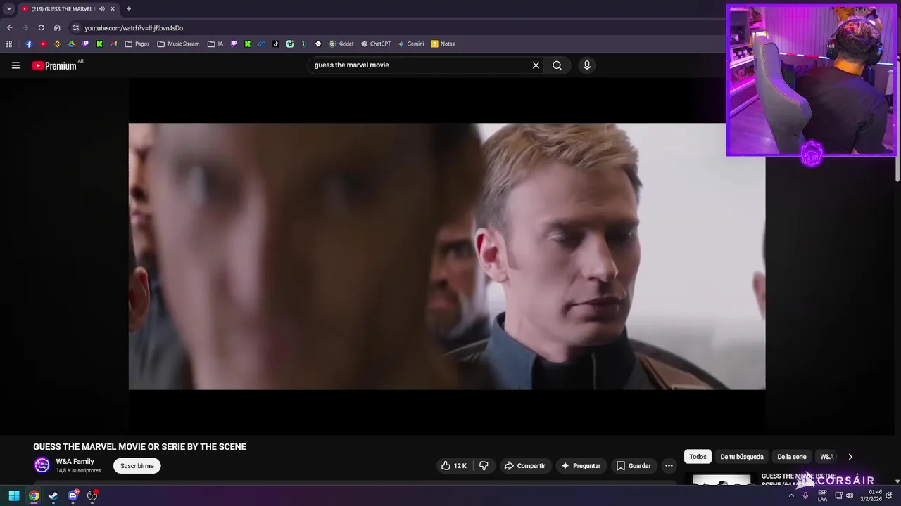This screenshot has width=901, height=506.
Task: Open Discord from the taskbar
Action: click(73, 495)
